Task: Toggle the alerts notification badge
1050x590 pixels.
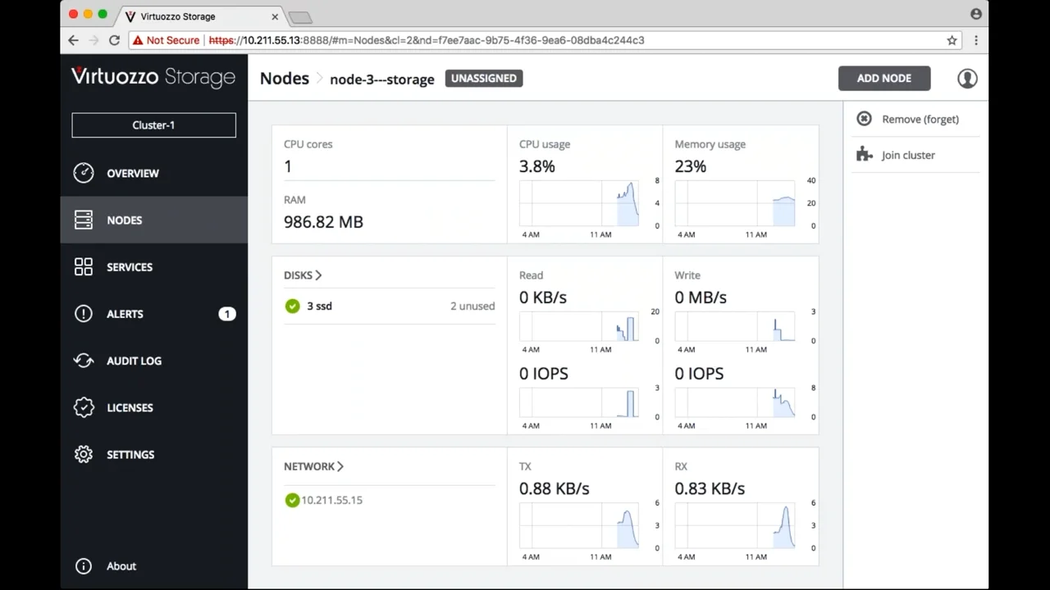Action: pos(226,313)
